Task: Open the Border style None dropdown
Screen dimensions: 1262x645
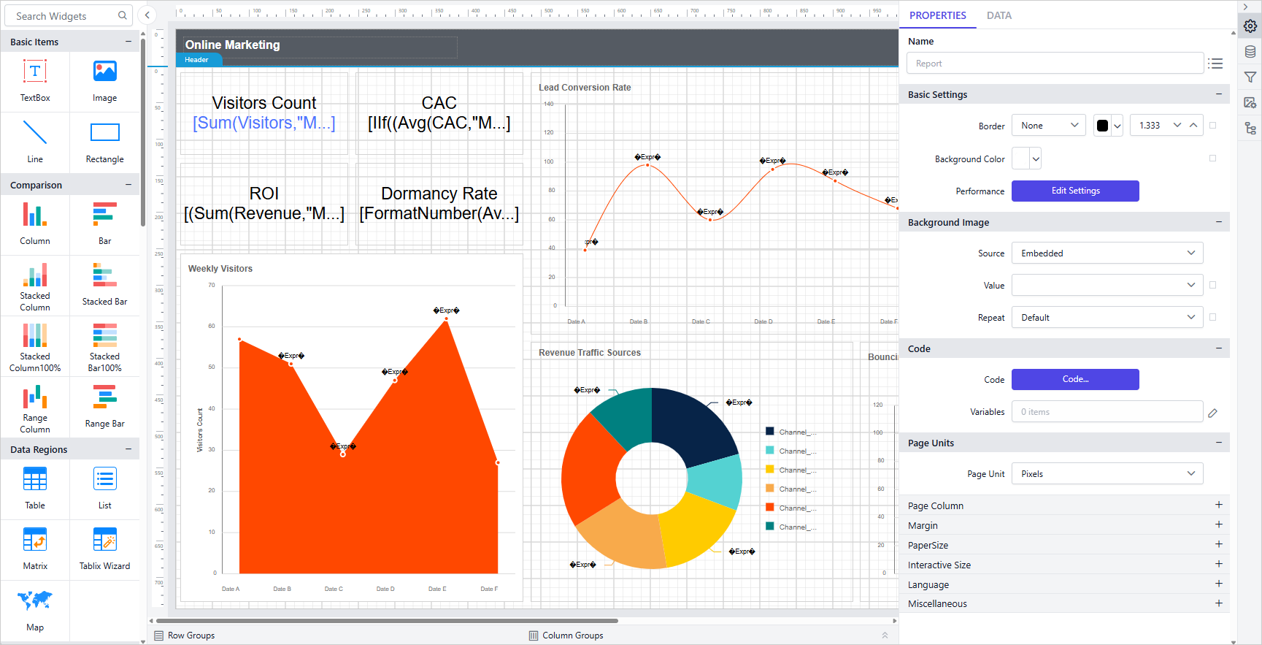Action: tap(1049, 126)
